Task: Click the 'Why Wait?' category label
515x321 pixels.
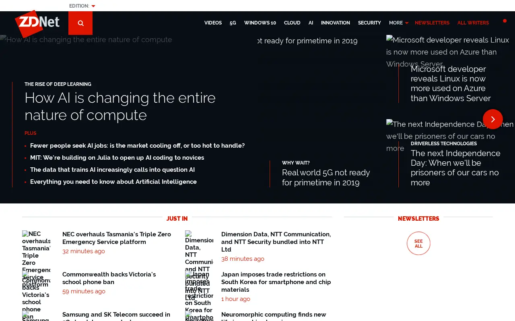Action: point(296,163)
